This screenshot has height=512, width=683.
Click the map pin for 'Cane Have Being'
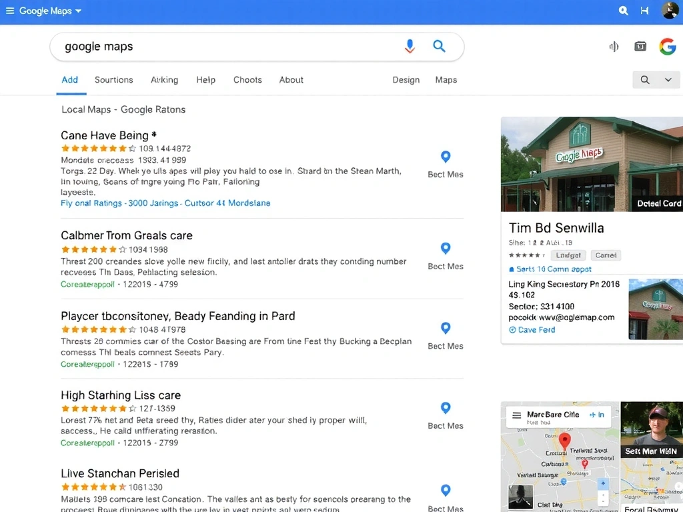[x=445, y=158]
